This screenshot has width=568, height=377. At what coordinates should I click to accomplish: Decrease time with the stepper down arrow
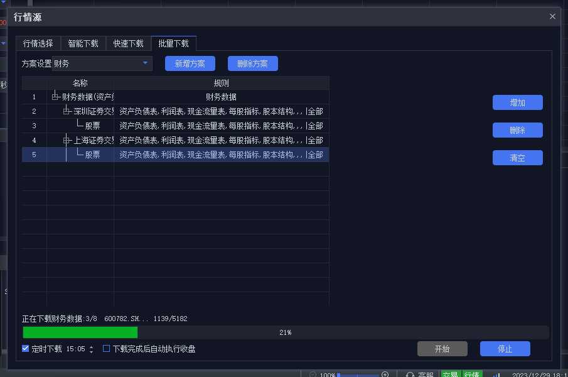[x=91, y=351]
